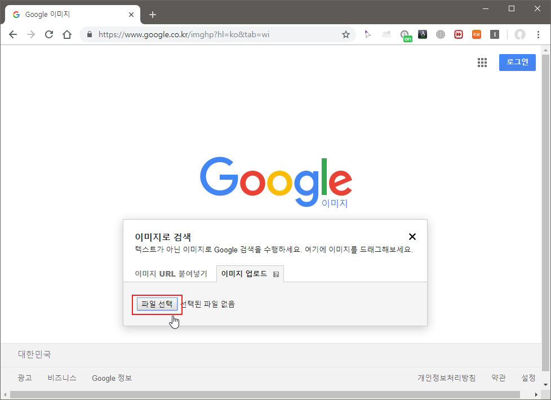Close the 이미지로 검색 dialog
This screenshot has height=400, width=551.
pos(412,237)
